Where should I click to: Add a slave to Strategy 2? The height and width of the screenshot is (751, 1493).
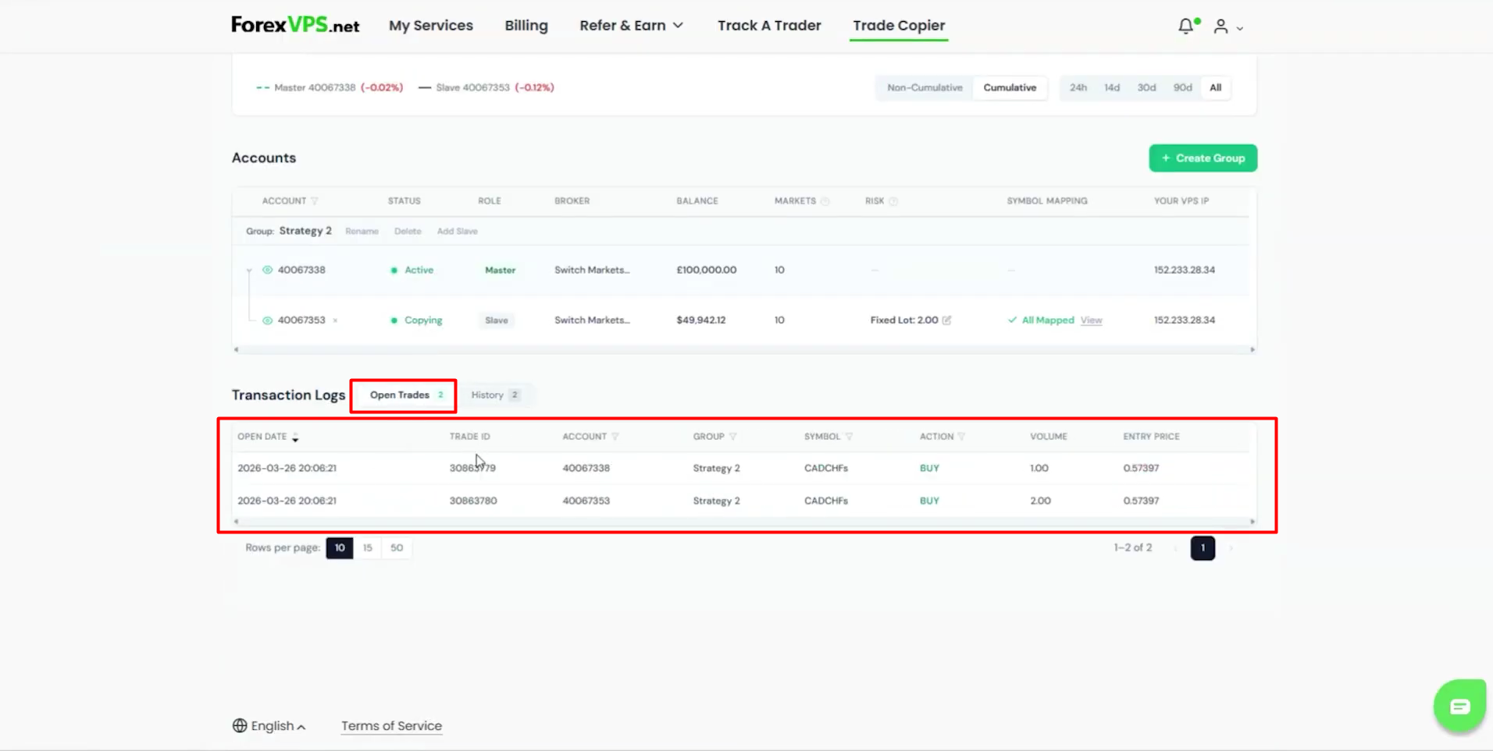tap(457, 232)
